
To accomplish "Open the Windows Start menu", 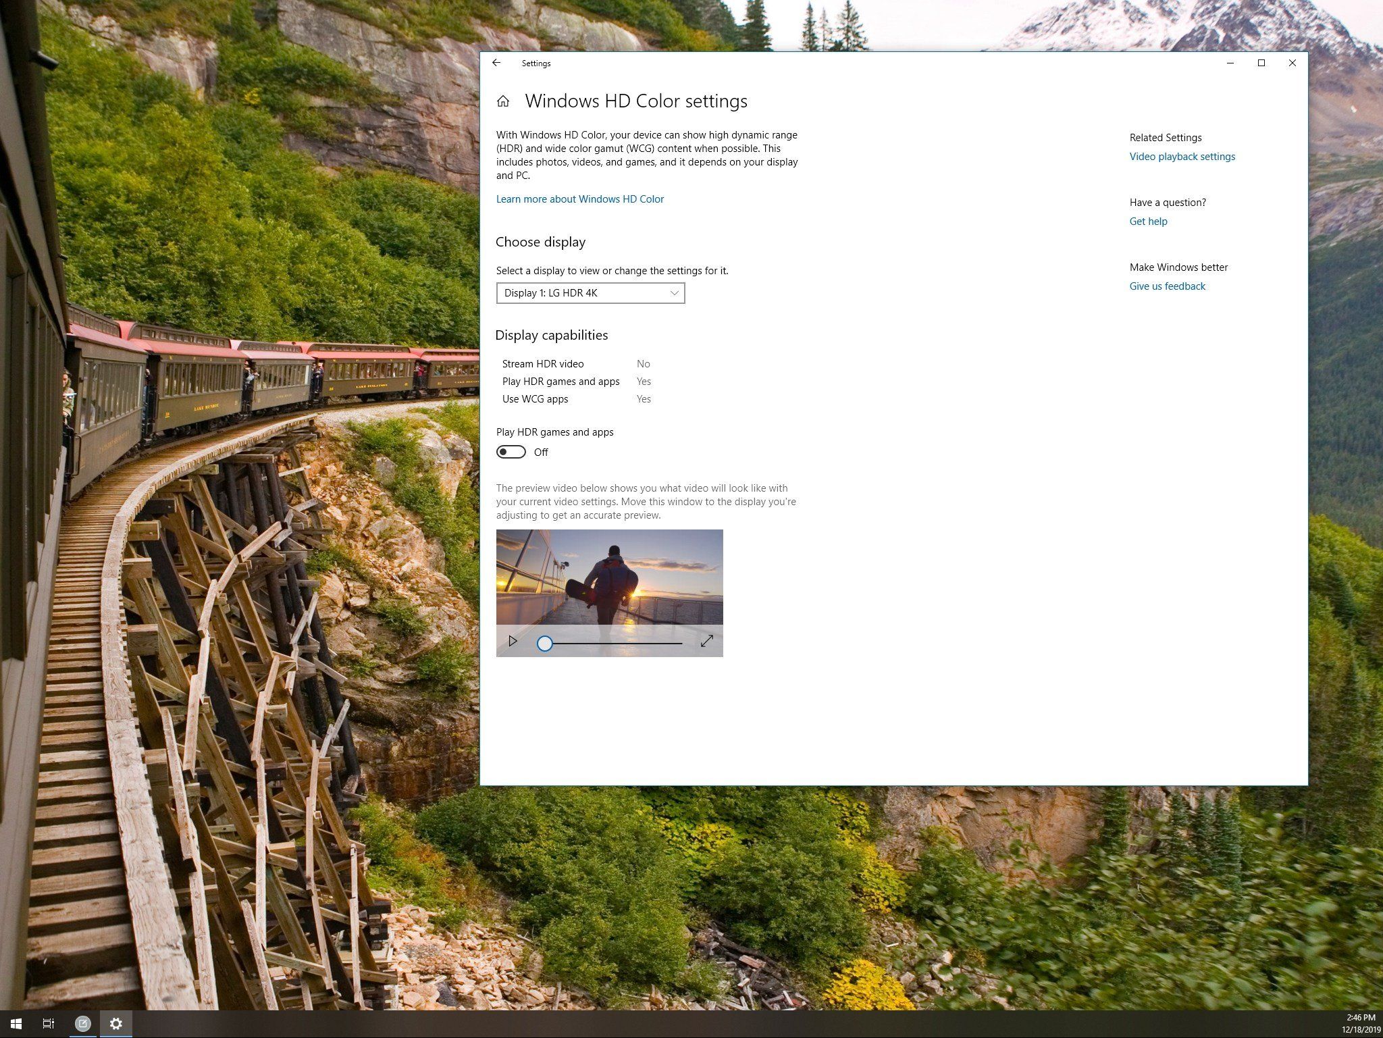I will click(x=16, y=1024).
